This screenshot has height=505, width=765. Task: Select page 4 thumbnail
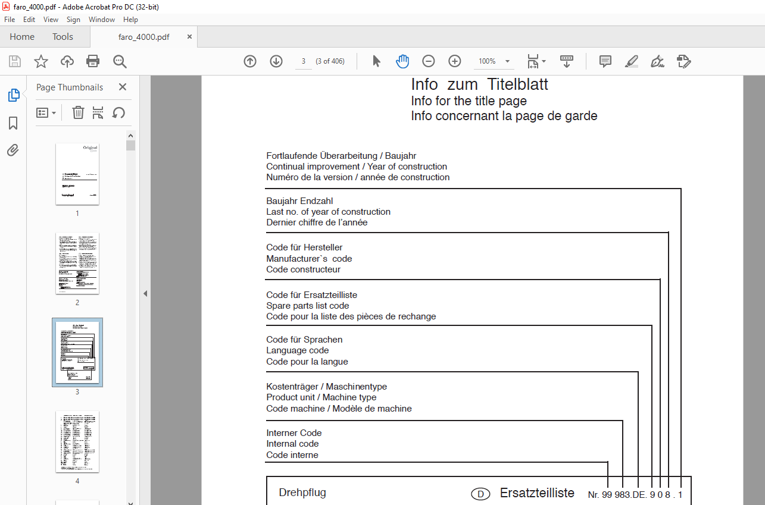pyautogui.click(x=77, y=441)
